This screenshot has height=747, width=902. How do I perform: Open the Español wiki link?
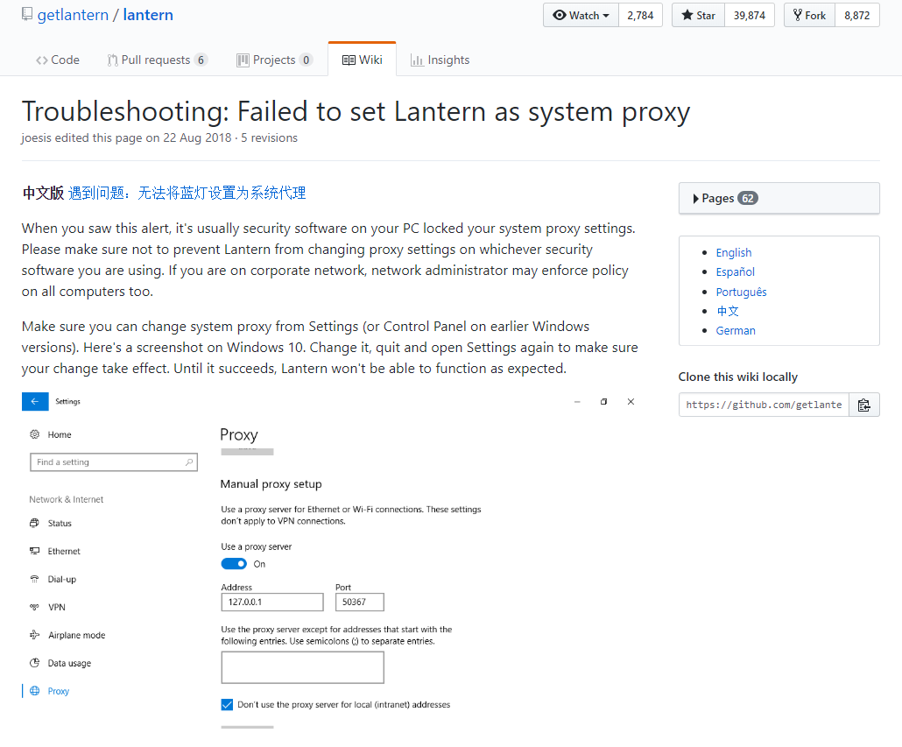click(x=735, y=271)
